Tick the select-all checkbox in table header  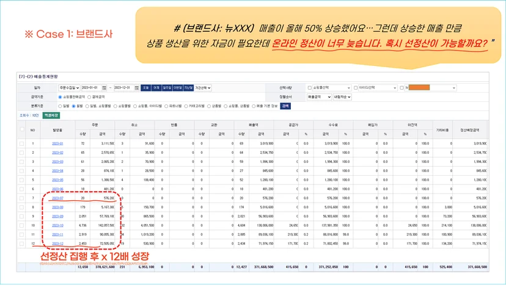pyautogui.click(x=22, y=129)
